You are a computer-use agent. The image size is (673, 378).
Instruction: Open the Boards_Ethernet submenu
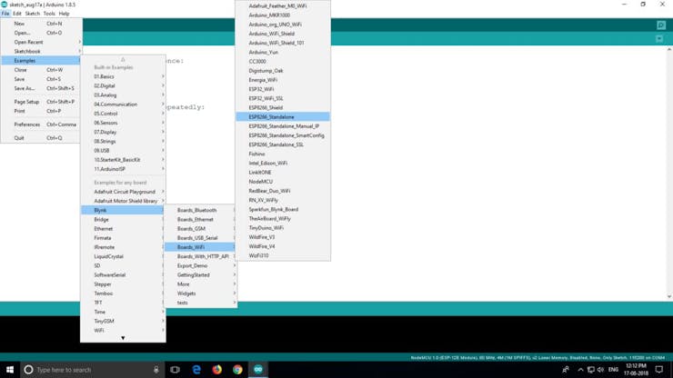pyautogui.click(x=200, y=219)
